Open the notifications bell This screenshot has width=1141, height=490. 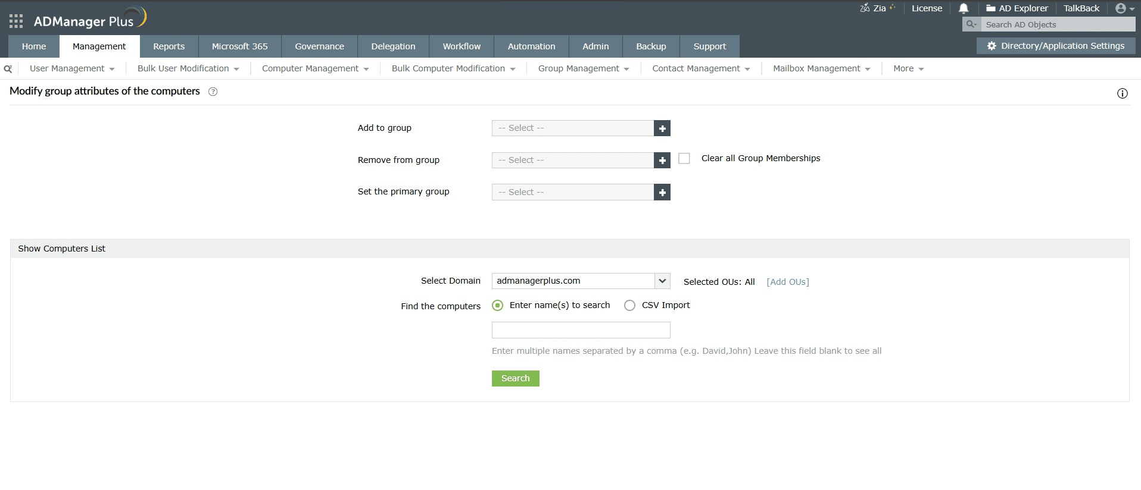tap(964, 8)
